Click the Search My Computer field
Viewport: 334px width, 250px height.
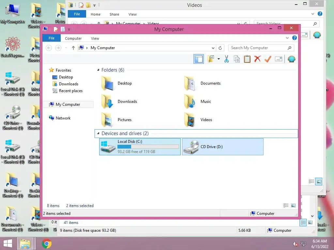click(261, 48)
